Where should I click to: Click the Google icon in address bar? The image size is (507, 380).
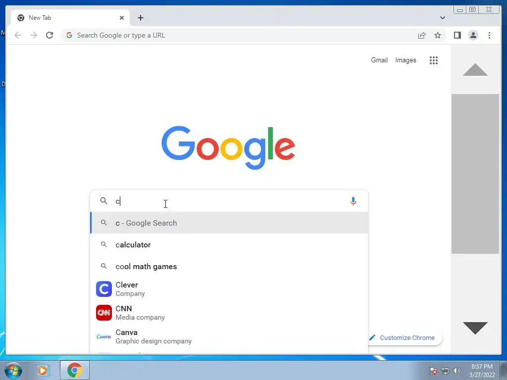coord(69,35)
